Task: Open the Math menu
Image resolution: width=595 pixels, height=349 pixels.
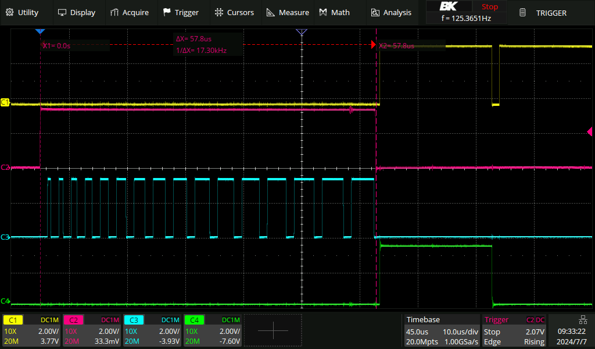Action: 334,13
